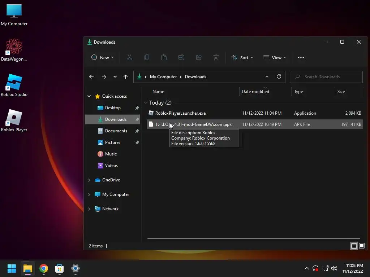Open My Computer desktop icon

(14, 15)
